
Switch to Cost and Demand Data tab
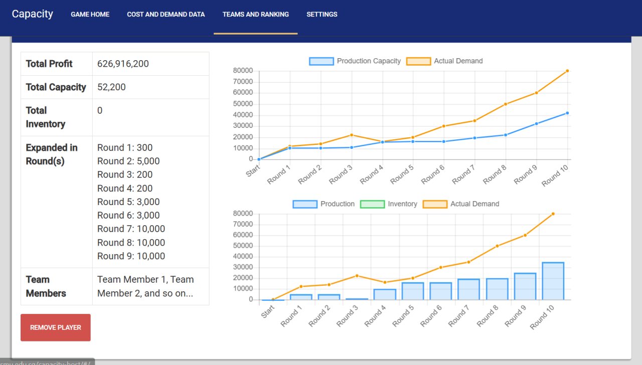tap(166, 15)
